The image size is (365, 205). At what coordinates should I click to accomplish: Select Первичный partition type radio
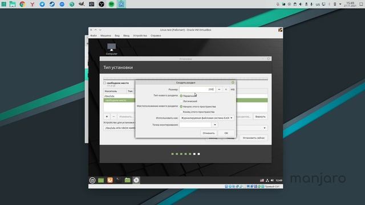181,96
